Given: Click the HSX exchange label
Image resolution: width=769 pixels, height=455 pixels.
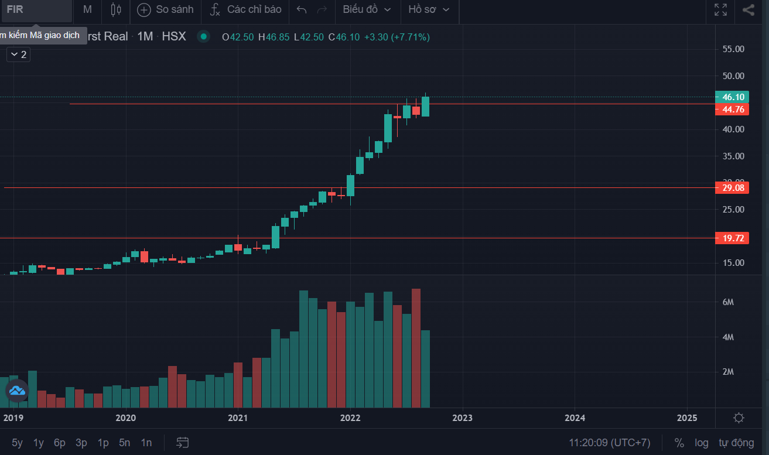Looking at the screenshot, I should pyautogui.click(x=174, y=36).
